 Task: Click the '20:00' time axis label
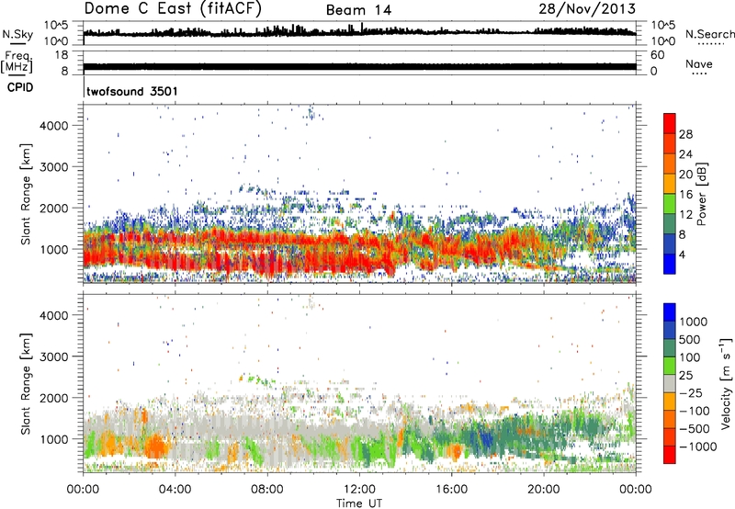(x=544, y=490)
